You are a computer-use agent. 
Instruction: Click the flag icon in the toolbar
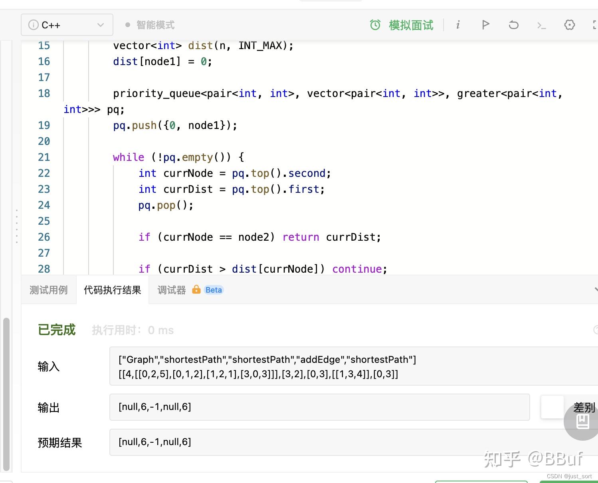pyautogui.click(x=485, y=25)
